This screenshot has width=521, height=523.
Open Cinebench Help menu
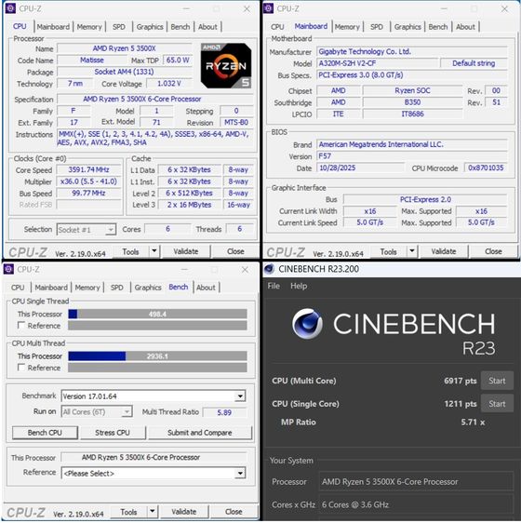[299, 286]
